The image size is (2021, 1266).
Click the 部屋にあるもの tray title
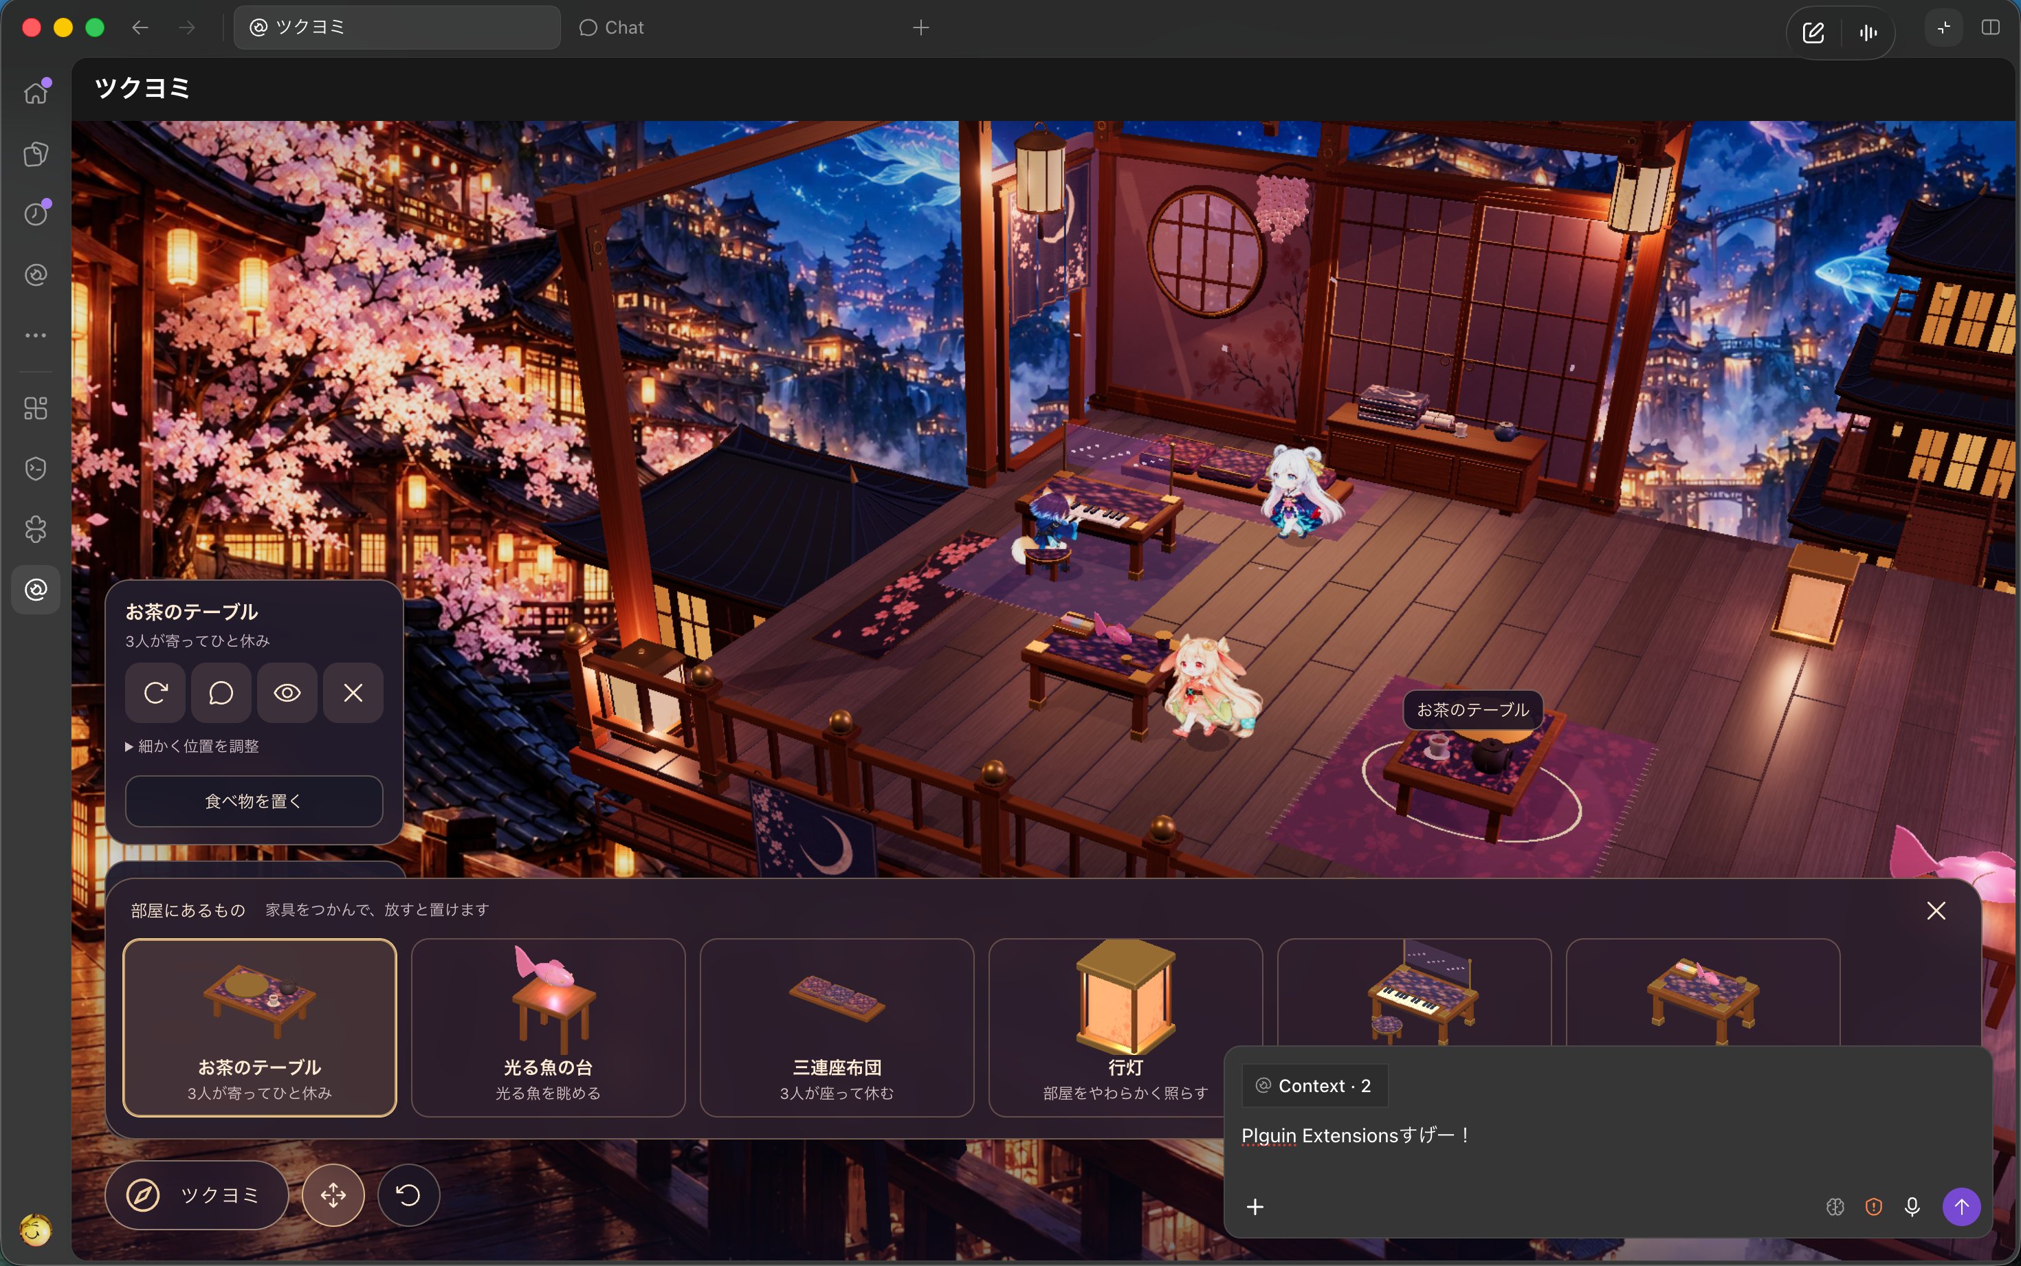coord(188,910)
